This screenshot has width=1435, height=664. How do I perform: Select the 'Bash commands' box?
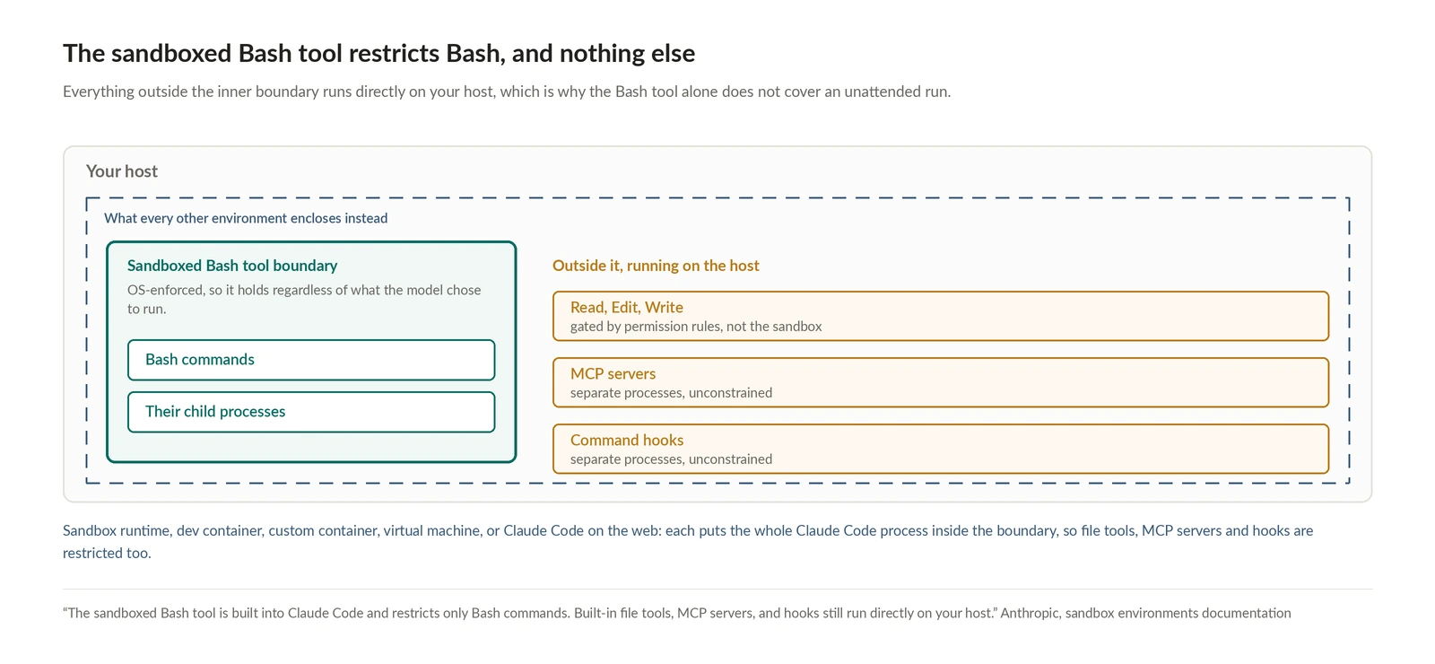pos(311,360)
